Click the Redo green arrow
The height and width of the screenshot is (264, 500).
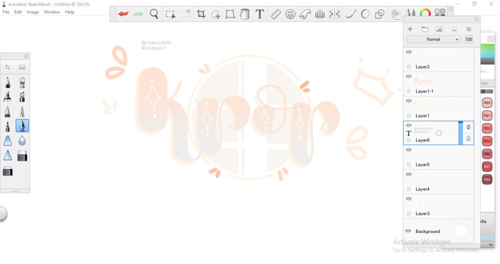point(138,14)
